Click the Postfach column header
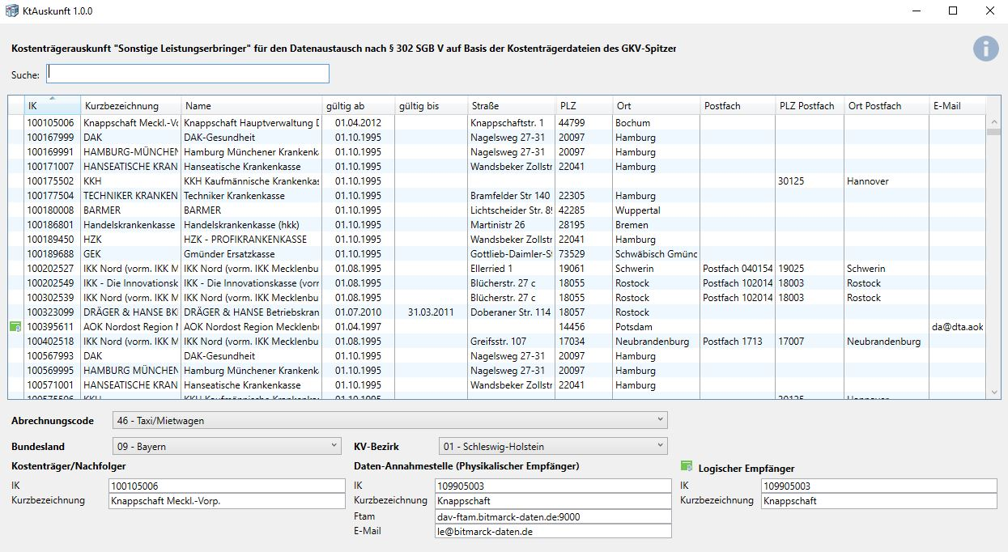1008x552 pixels. pyautogui.click(x=738, y=105)
